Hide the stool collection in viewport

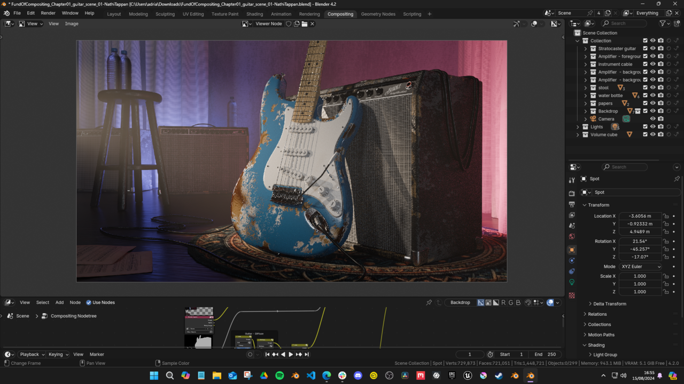(x=652, y=87)
